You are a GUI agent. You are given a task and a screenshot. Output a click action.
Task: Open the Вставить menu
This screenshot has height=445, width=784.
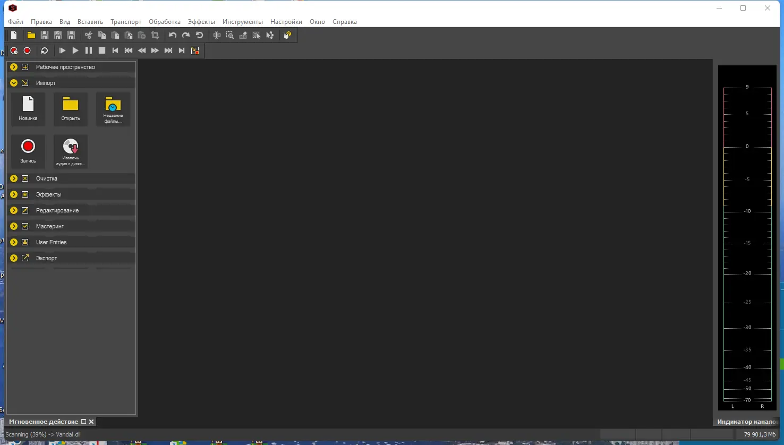coord(90,22)
